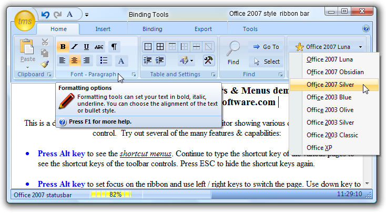Toggle paragraph marks pilcrow button
The width and height of the screenshot is (386, 213).
114,46
